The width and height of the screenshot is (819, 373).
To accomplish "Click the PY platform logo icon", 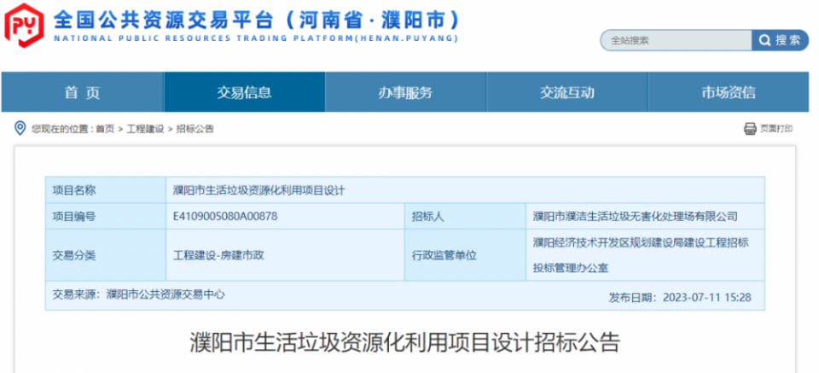I will pyautogui.click(x=24, y=26).
